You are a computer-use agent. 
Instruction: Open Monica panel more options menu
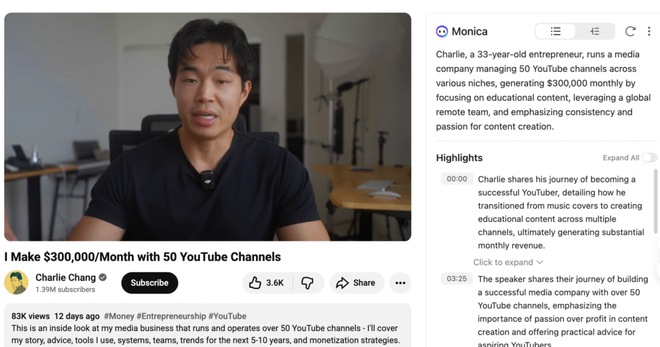pyautogui.click(x=648, y=32)
